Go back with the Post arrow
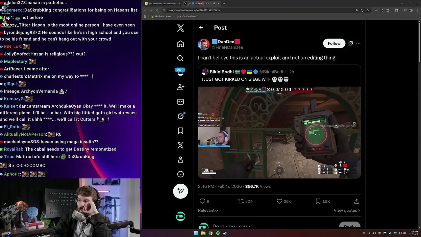This screenshot has height=237, width=421. click(201, 28)
